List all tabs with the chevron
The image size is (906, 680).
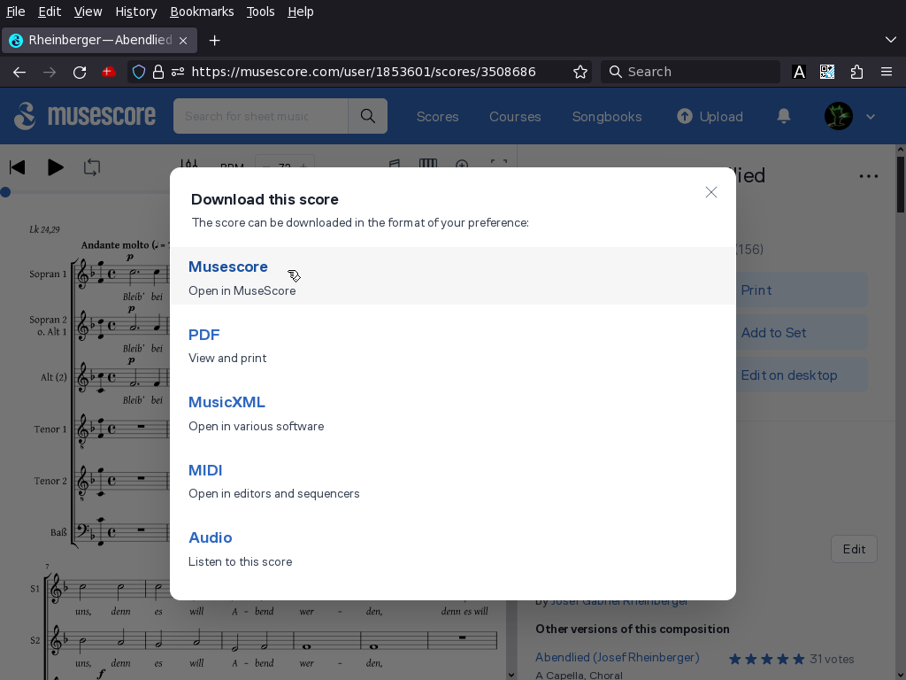[890, 40]
